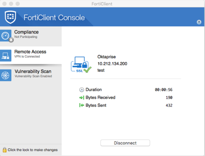Click the Bytes Sent green arrow icon

(81, 105)
